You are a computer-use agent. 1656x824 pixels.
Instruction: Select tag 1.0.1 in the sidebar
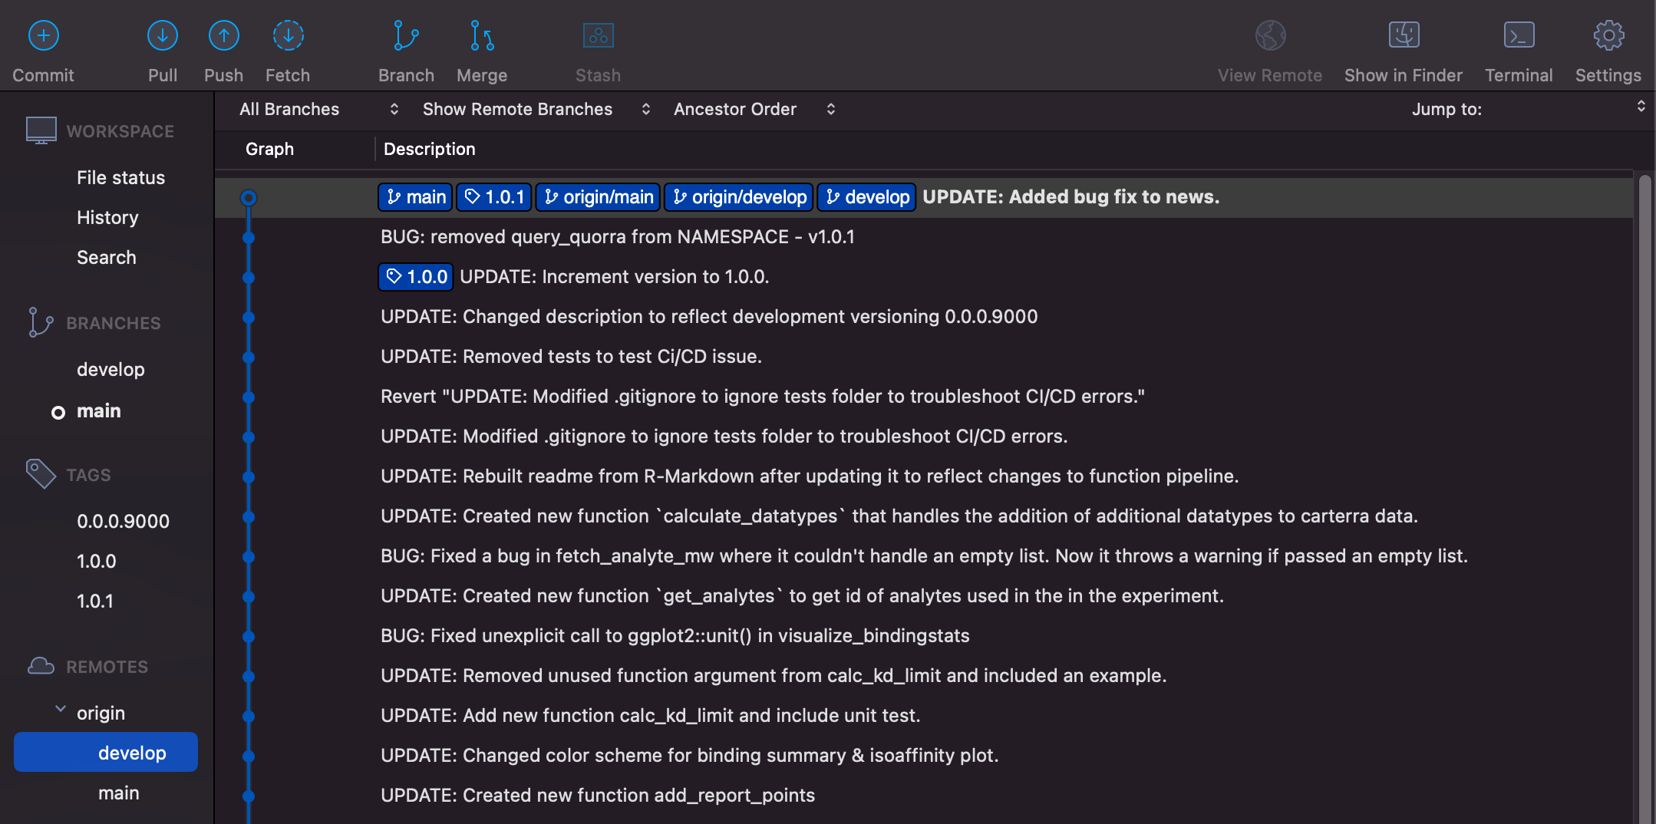click(x=95, y=602)
